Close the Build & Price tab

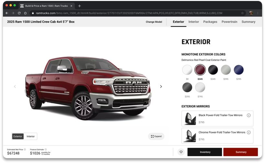(x=71, y=6)
